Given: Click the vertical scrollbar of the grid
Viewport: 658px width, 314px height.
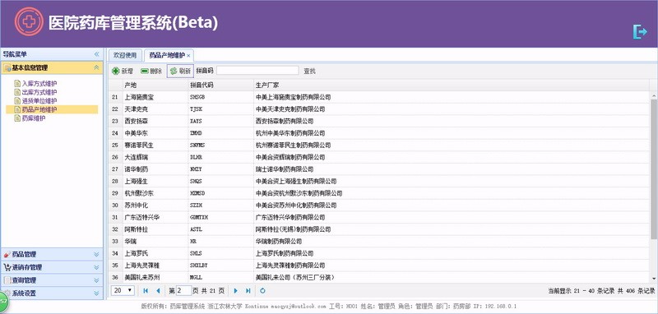Looking at the screenshot, I should click(x=654, y=169).
